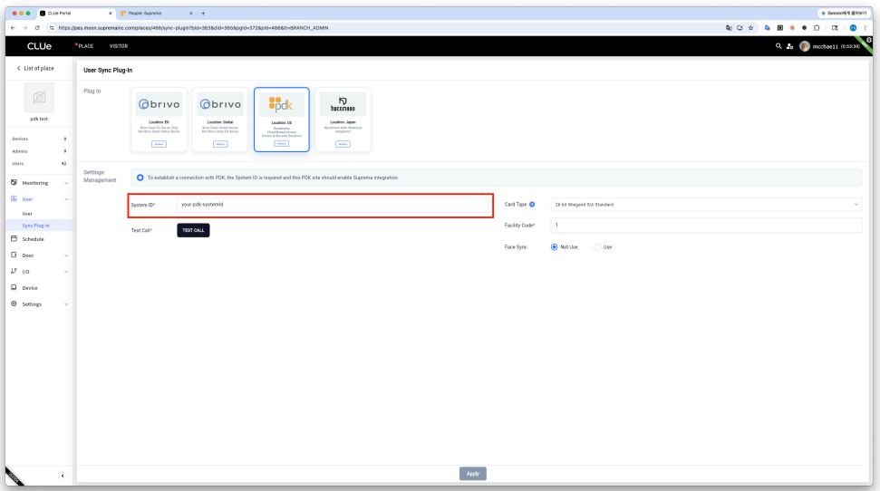The height and width of the screenshot is (491, 880).
Task: Click the User section sidebar icon
Action: (x=14, y=198)
